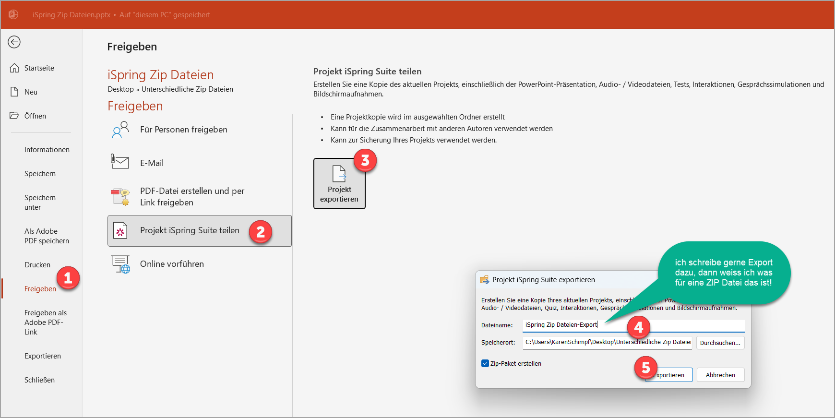Click the PDF-Datei erstellen icon
Viewport: 835px width, 418px height.
tap(120, 197)
